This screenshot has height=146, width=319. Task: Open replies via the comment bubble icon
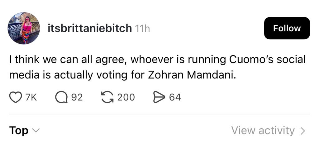click(x=61, y=97)
